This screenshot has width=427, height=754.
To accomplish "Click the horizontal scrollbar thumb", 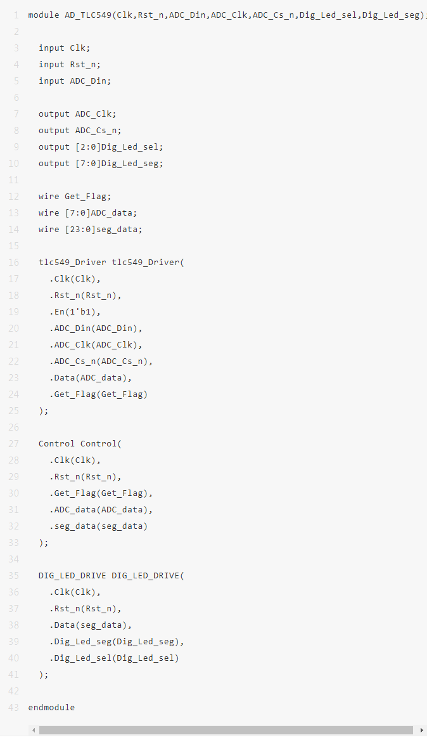I will point(226,730).
